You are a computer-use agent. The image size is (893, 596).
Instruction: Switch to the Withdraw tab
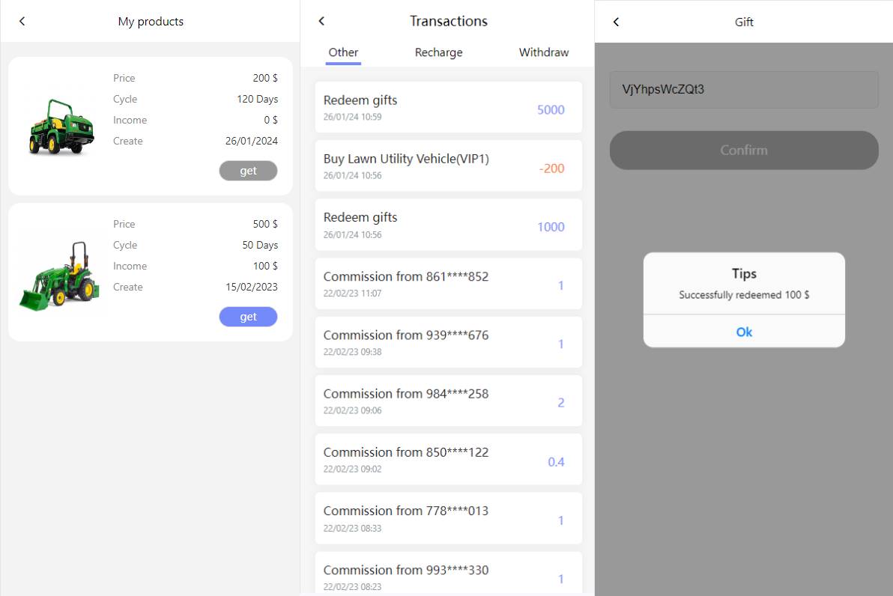click(543, 52)
